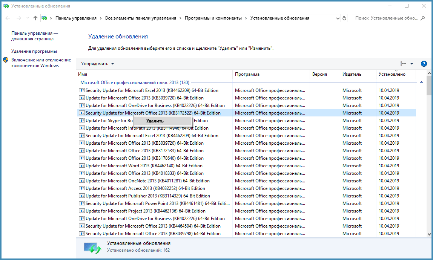
Task: Open Windows features on/off link
Action: [x=41, y=63]
